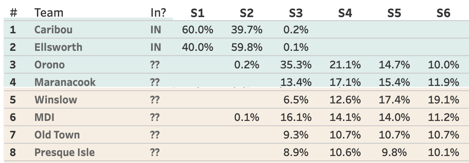
Task: Choose Winslow from the standings
Action: 56,100
